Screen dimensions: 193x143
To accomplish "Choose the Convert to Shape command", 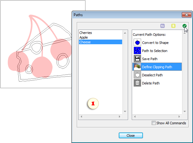I will pyautogui.click(x=157, y=43).
